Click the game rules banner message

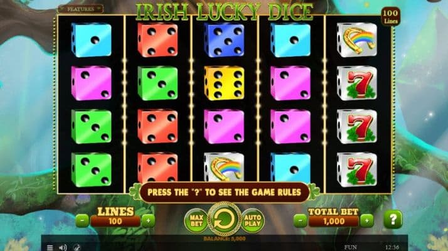224,192
